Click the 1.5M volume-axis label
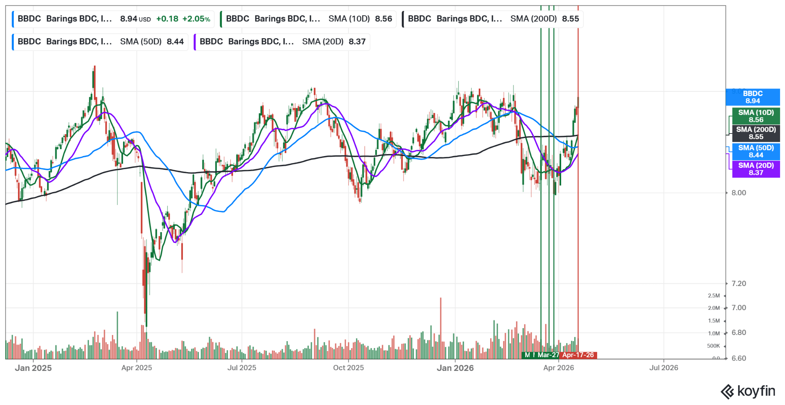This screenshot has width=785, height=405. point(714,321)
